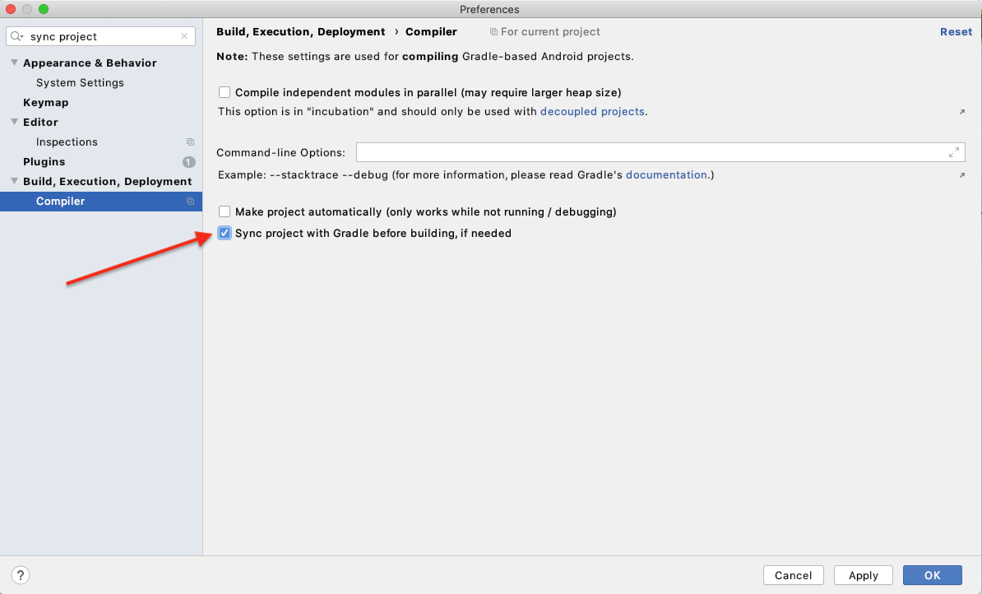Viewport: 982px width, 594px height.
Task: Clear the search field with the X icon
Action: click(x=184, y=37)
